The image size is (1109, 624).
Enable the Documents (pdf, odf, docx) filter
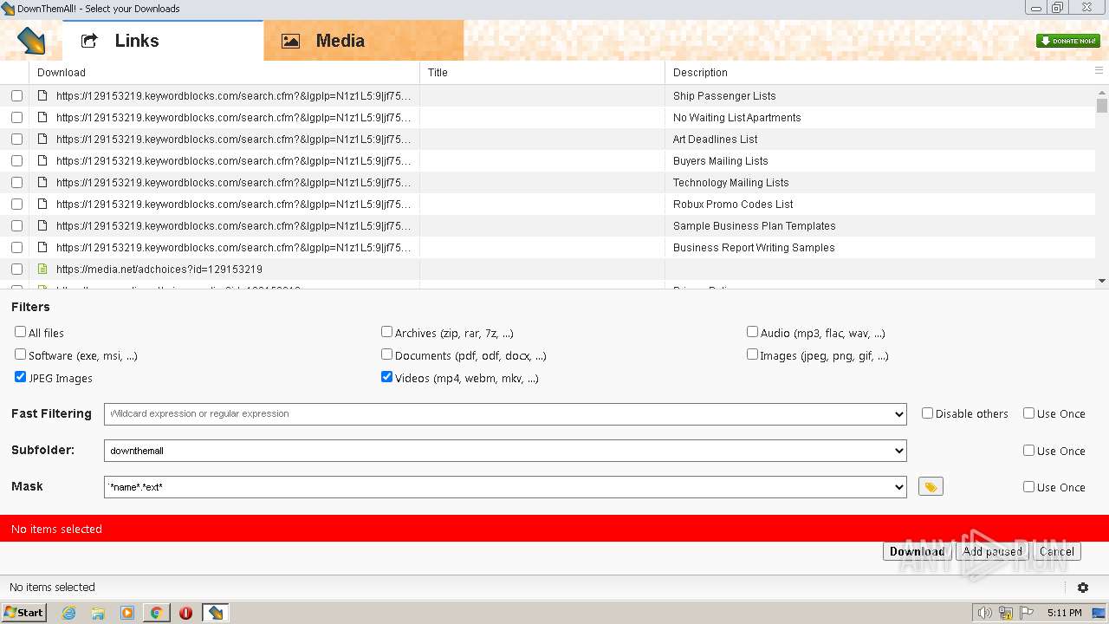click(x=386, y=354)
